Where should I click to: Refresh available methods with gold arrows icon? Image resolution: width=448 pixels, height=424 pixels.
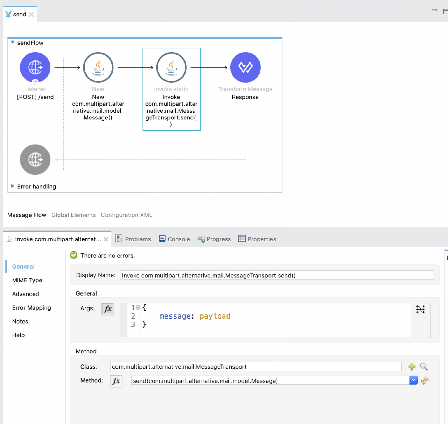pos(425,380)
